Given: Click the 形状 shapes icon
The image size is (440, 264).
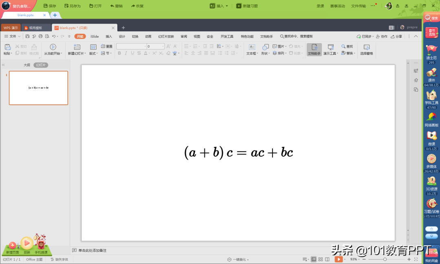Looking at the screenshot, I should [265, 47].
